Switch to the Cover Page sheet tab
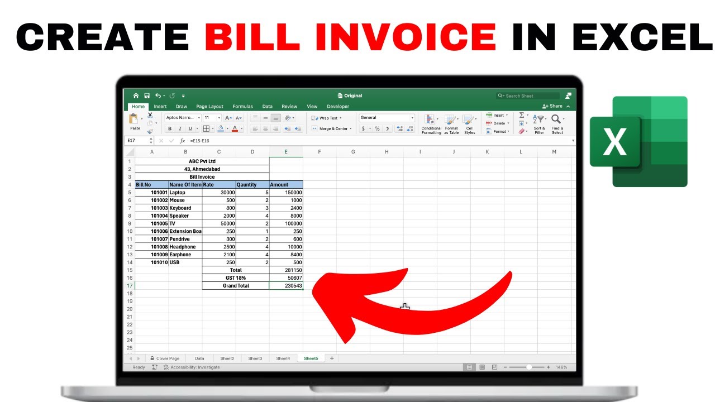Image resolution: width=715 pixels, height=402 pixels. point(165,358)
